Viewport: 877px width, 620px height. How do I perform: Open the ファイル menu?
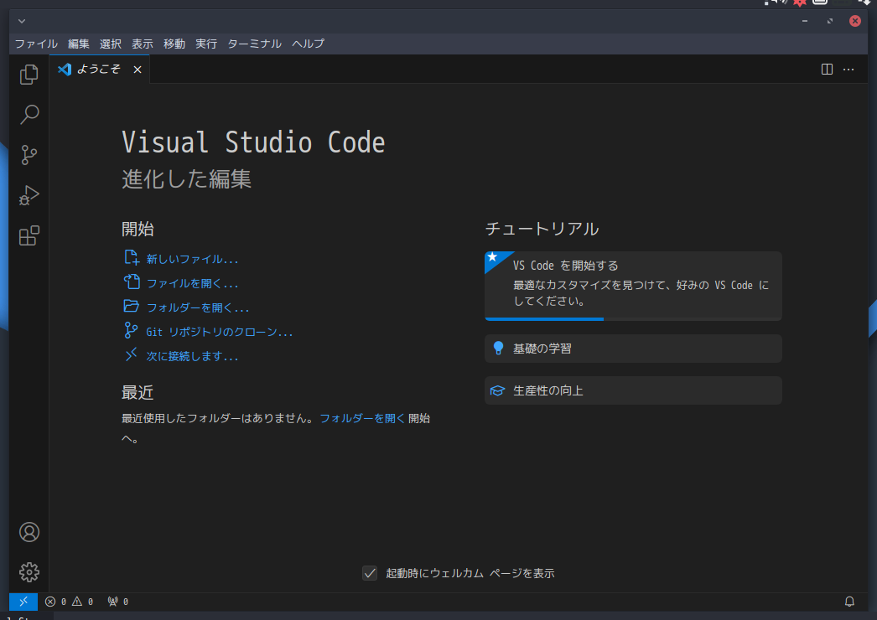point(36,44)
